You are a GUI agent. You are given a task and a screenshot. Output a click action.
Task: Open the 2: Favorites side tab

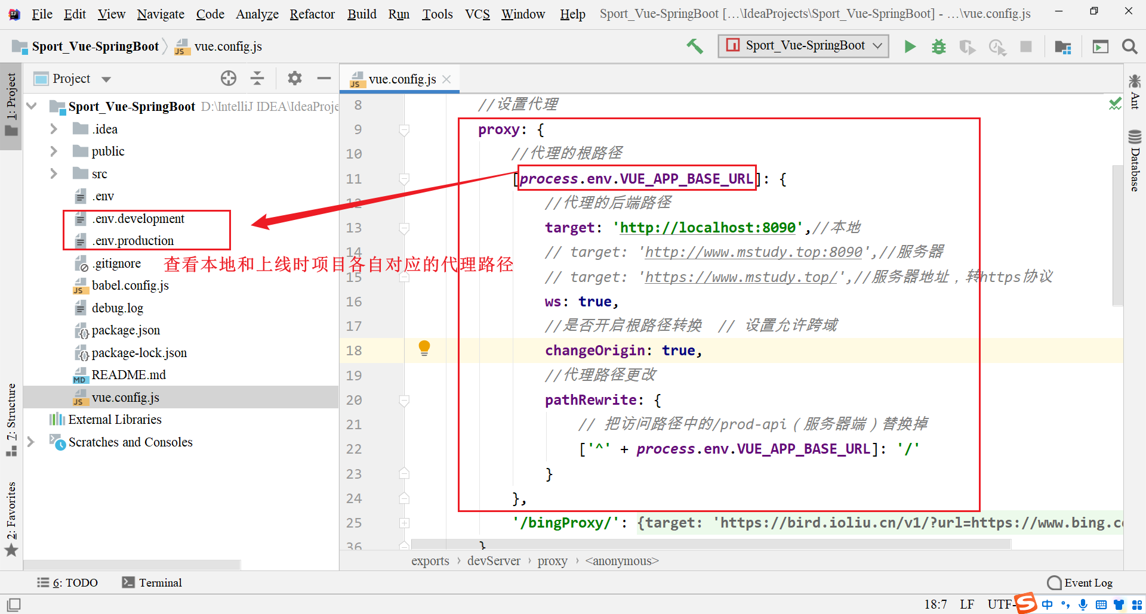(11, 519)
